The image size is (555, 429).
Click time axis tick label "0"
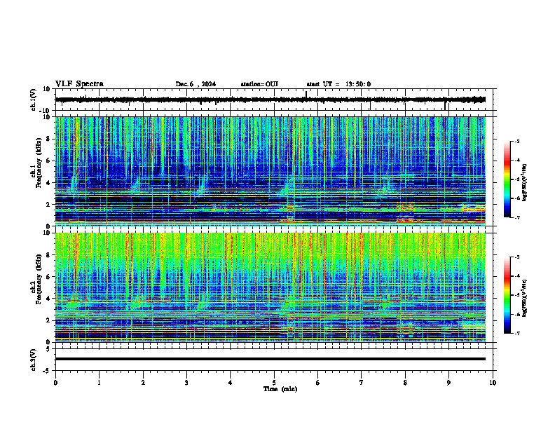(x=55, y=383)
